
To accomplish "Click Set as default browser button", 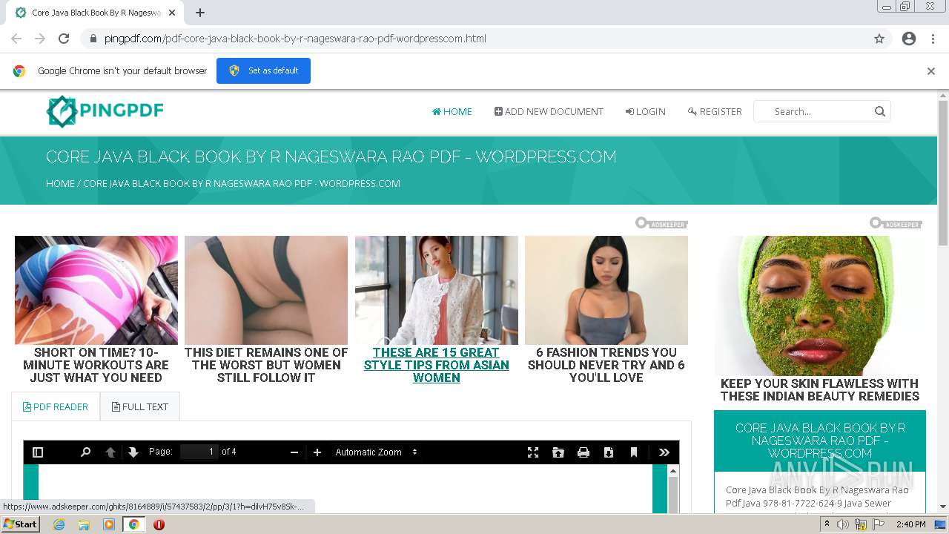I will click(263, 70).
